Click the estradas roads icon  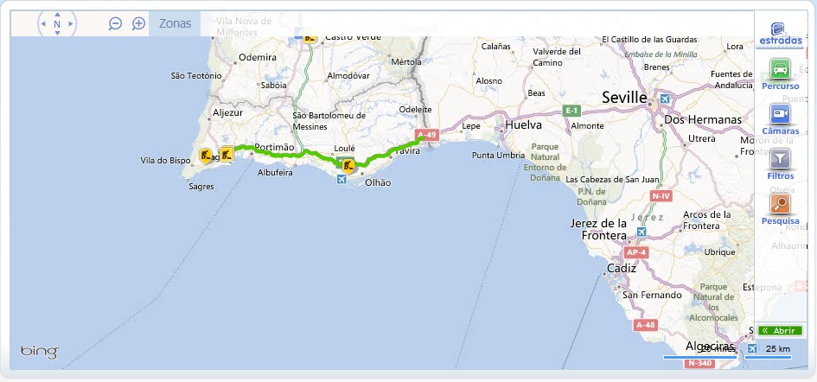click(x=778, y=29)
